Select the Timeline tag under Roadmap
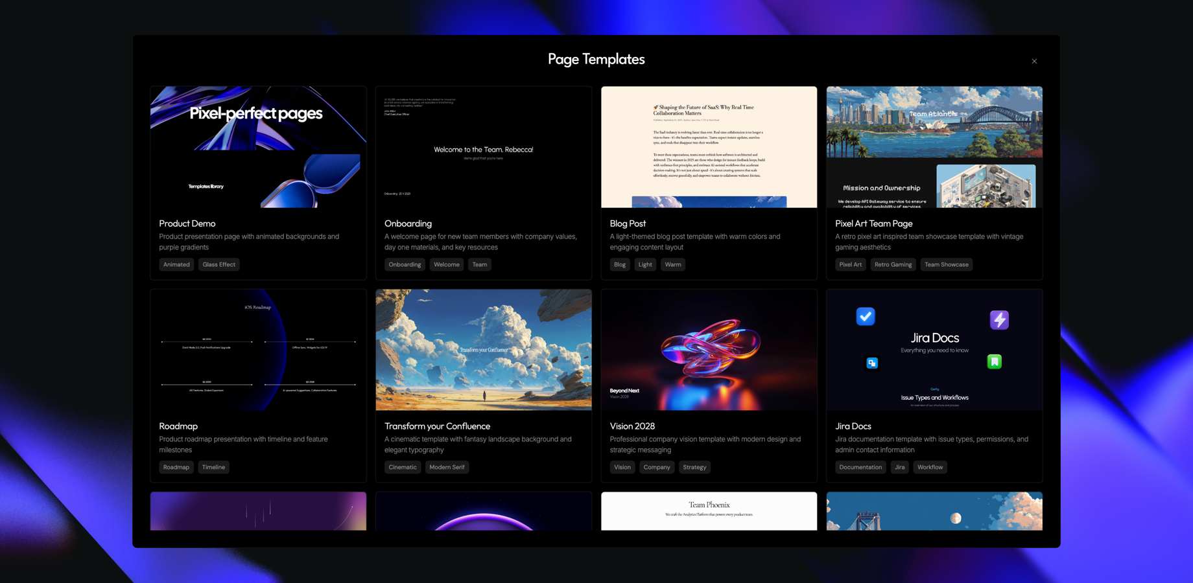 [x=213, y=467]
